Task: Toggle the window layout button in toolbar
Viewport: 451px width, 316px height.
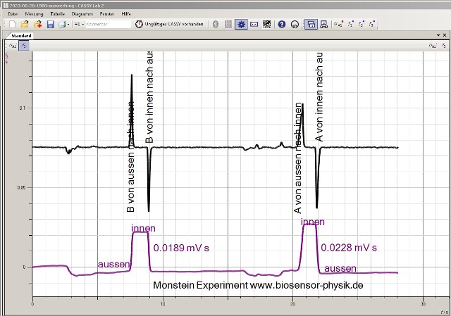Action: click(x=311, y=24)
